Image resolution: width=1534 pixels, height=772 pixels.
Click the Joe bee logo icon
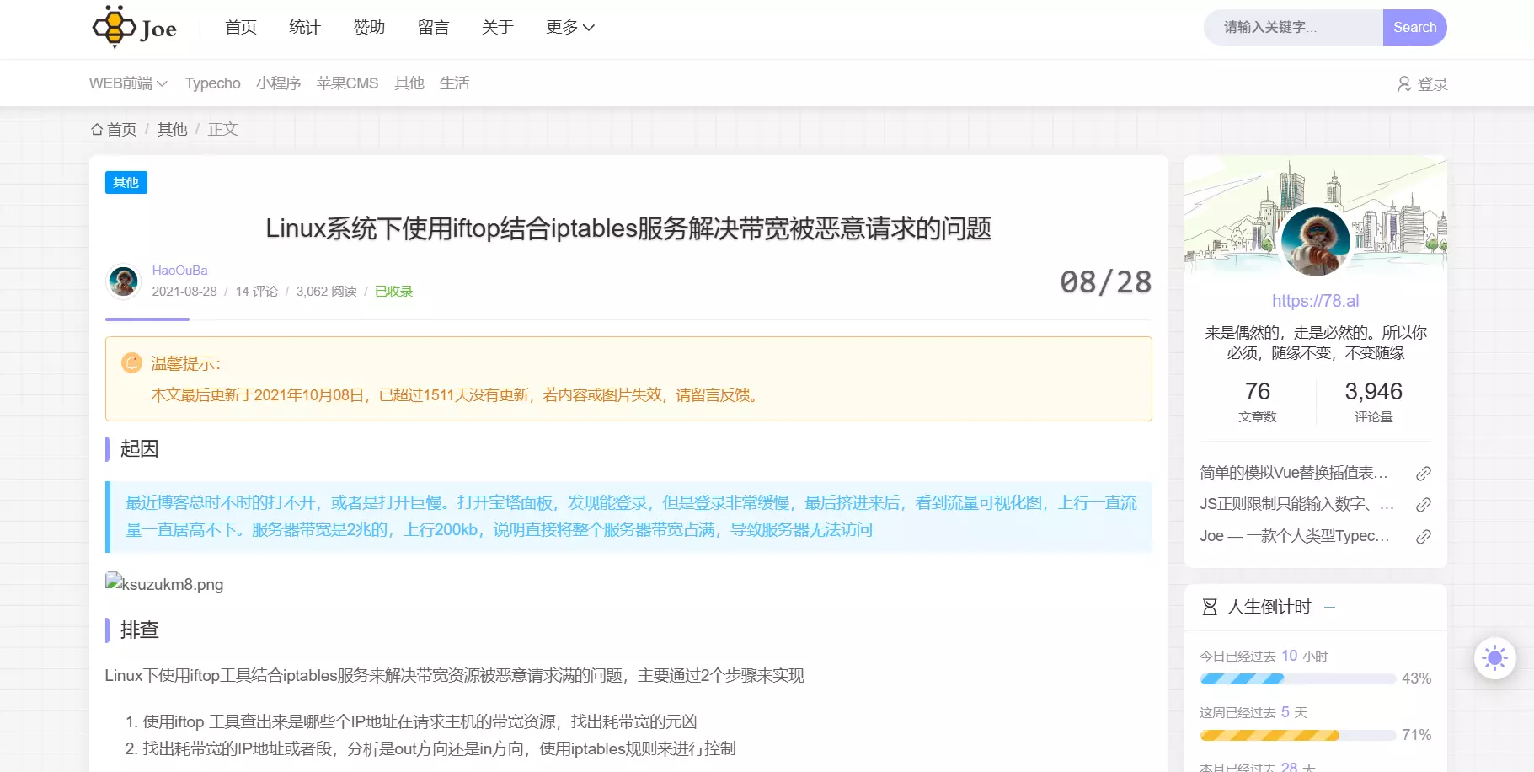(114, 27)
